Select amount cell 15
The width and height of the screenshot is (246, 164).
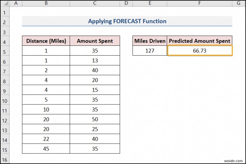(x=95, y=90)
